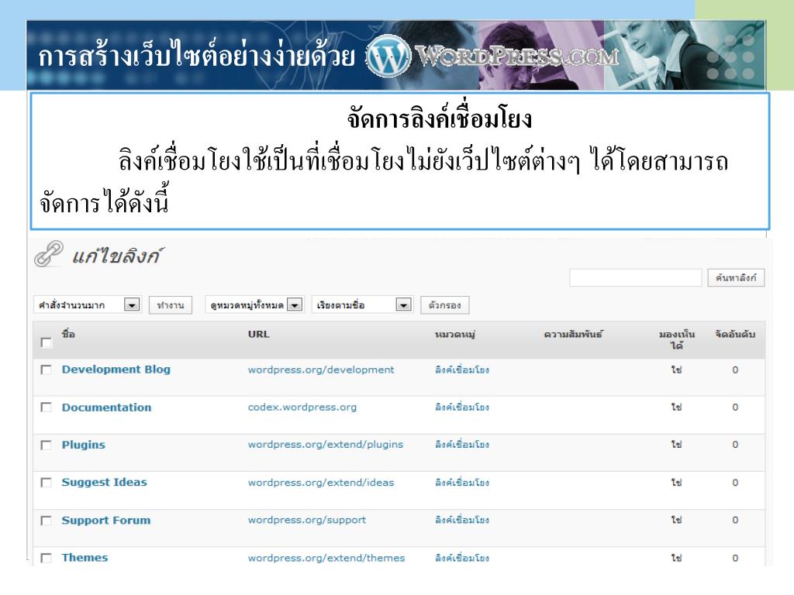Click the rating 0 in Suggest Ideas row
Screen dimensions: 794x595
click(x=735, y=483)
